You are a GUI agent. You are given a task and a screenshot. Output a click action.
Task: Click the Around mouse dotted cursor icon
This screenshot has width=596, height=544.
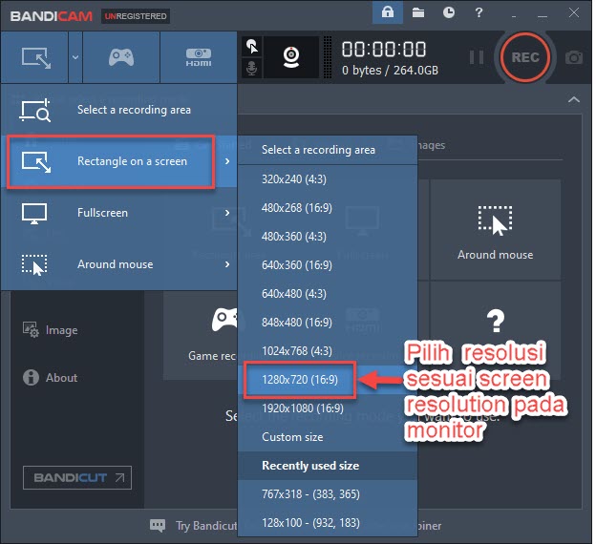pyautogui.click(x=34, y=264)
